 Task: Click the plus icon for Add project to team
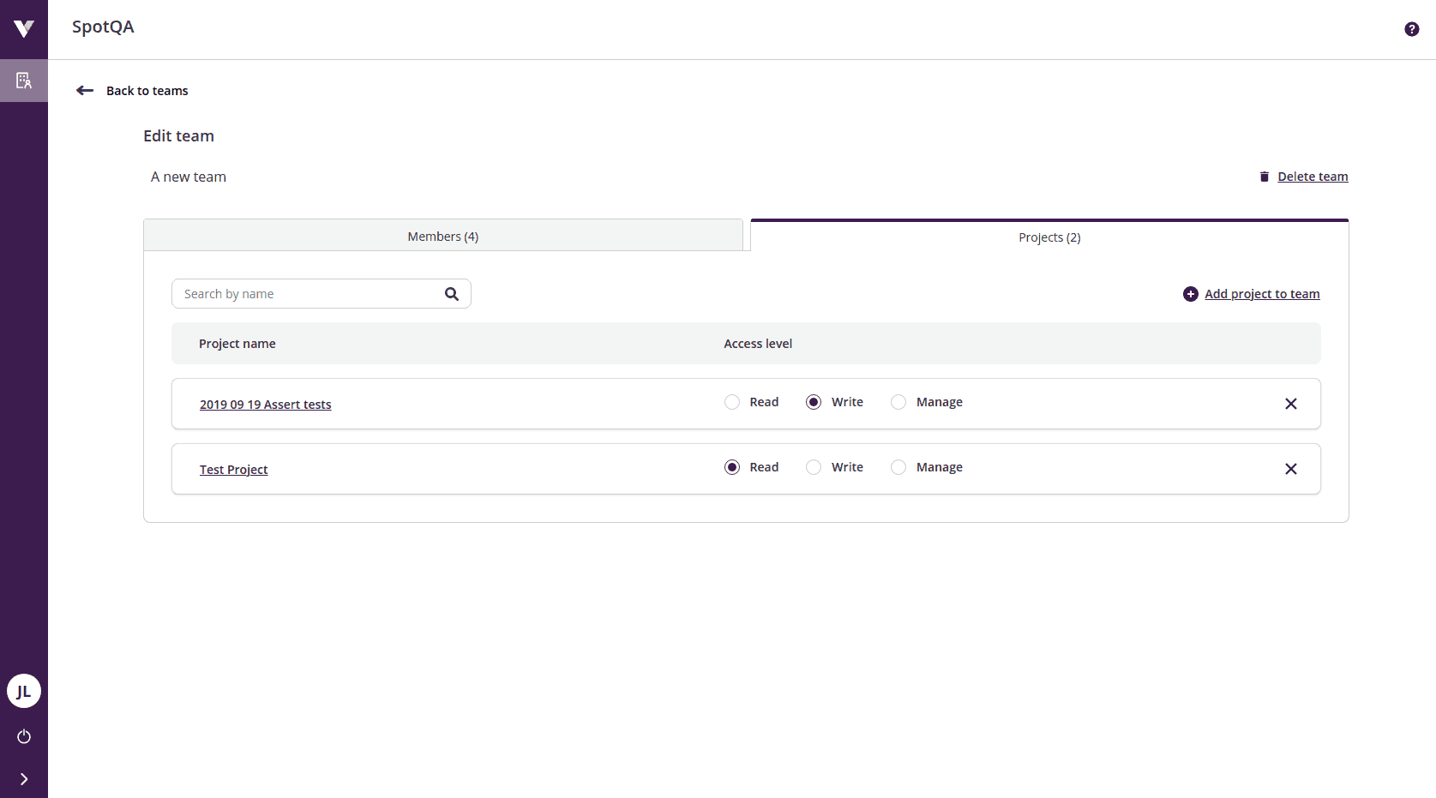1190,293
